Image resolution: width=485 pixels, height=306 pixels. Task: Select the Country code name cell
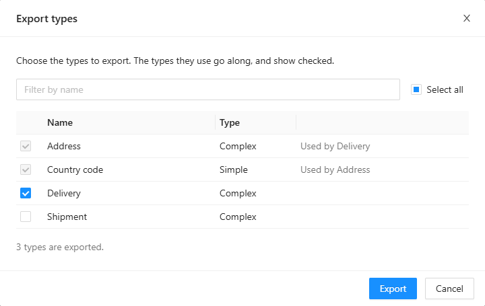pos(75,169)
